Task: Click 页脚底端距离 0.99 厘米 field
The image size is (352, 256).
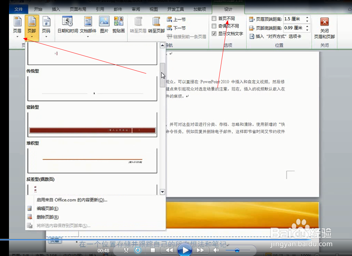Action: tap(294, 28)
